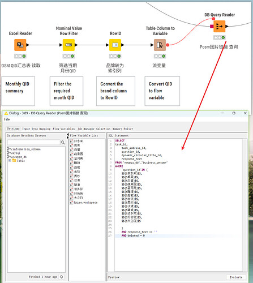
Task: Click the Evaluate button
Action: [x=236, y=277]
